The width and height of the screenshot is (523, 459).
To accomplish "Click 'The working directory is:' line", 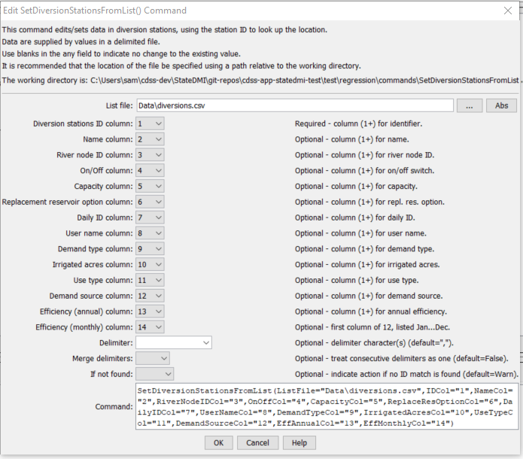I will 260,81.
